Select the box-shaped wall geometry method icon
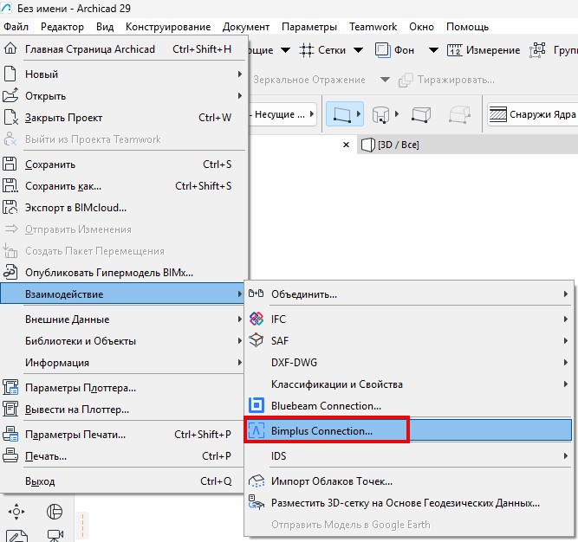 click(421, 114)
